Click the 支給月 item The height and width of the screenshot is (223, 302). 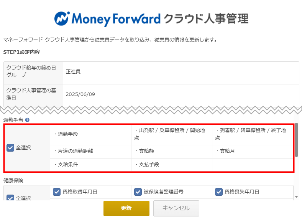tap(225, 151)
